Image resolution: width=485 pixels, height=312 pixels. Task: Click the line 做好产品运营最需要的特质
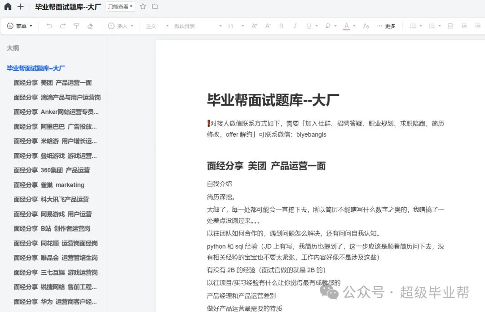[x=245, y=308]
